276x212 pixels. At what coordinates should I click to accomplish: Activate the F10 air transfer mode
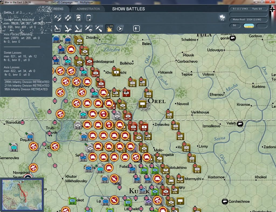(x=99, y=29)
